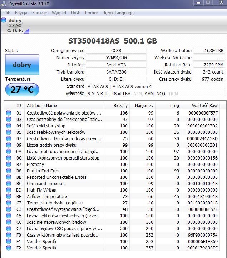Image resolution: width=227 pixels, height=258 pixels.
Task: Click raw value 96F900000754
Action: pos(203,235)
